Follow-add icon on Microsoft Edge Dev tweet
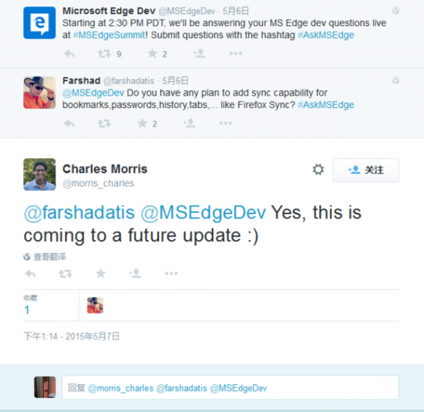The height and width of the screenshot is (412, 424). 199,53
